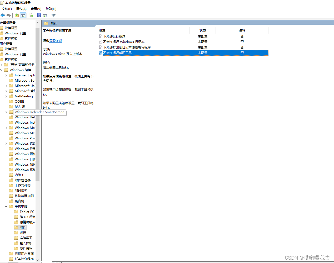Open the 文件 menu
The width and height of the screenshot is (334, 263).
(7, 9)
